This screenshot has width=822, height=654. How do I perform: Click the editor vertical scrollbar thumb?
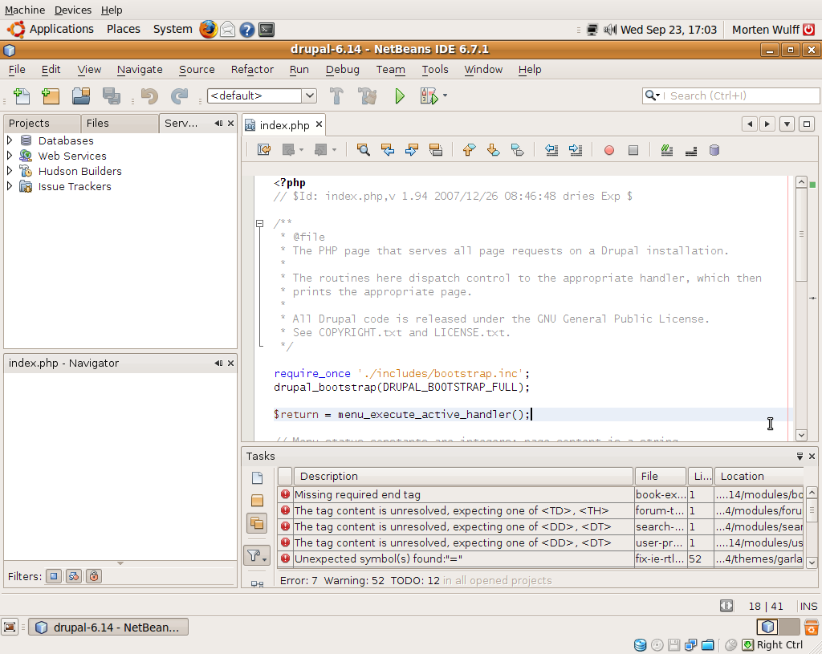801,234
